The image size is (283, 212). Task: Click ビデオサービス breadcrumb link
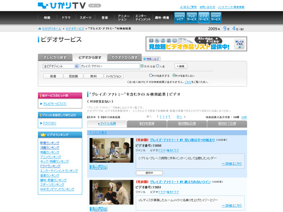[x=75, y=29]
